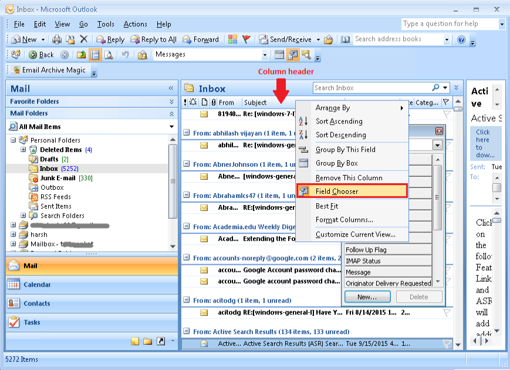Open the Email Archive Magic add-in
The height and width of the screenshot is (370, 510).
49,70
